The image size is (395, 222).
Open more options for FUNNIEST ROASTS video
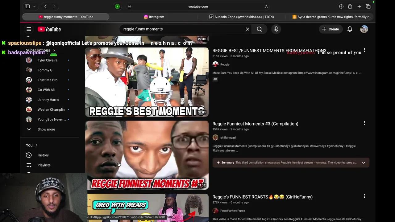[x=364, y=196]
